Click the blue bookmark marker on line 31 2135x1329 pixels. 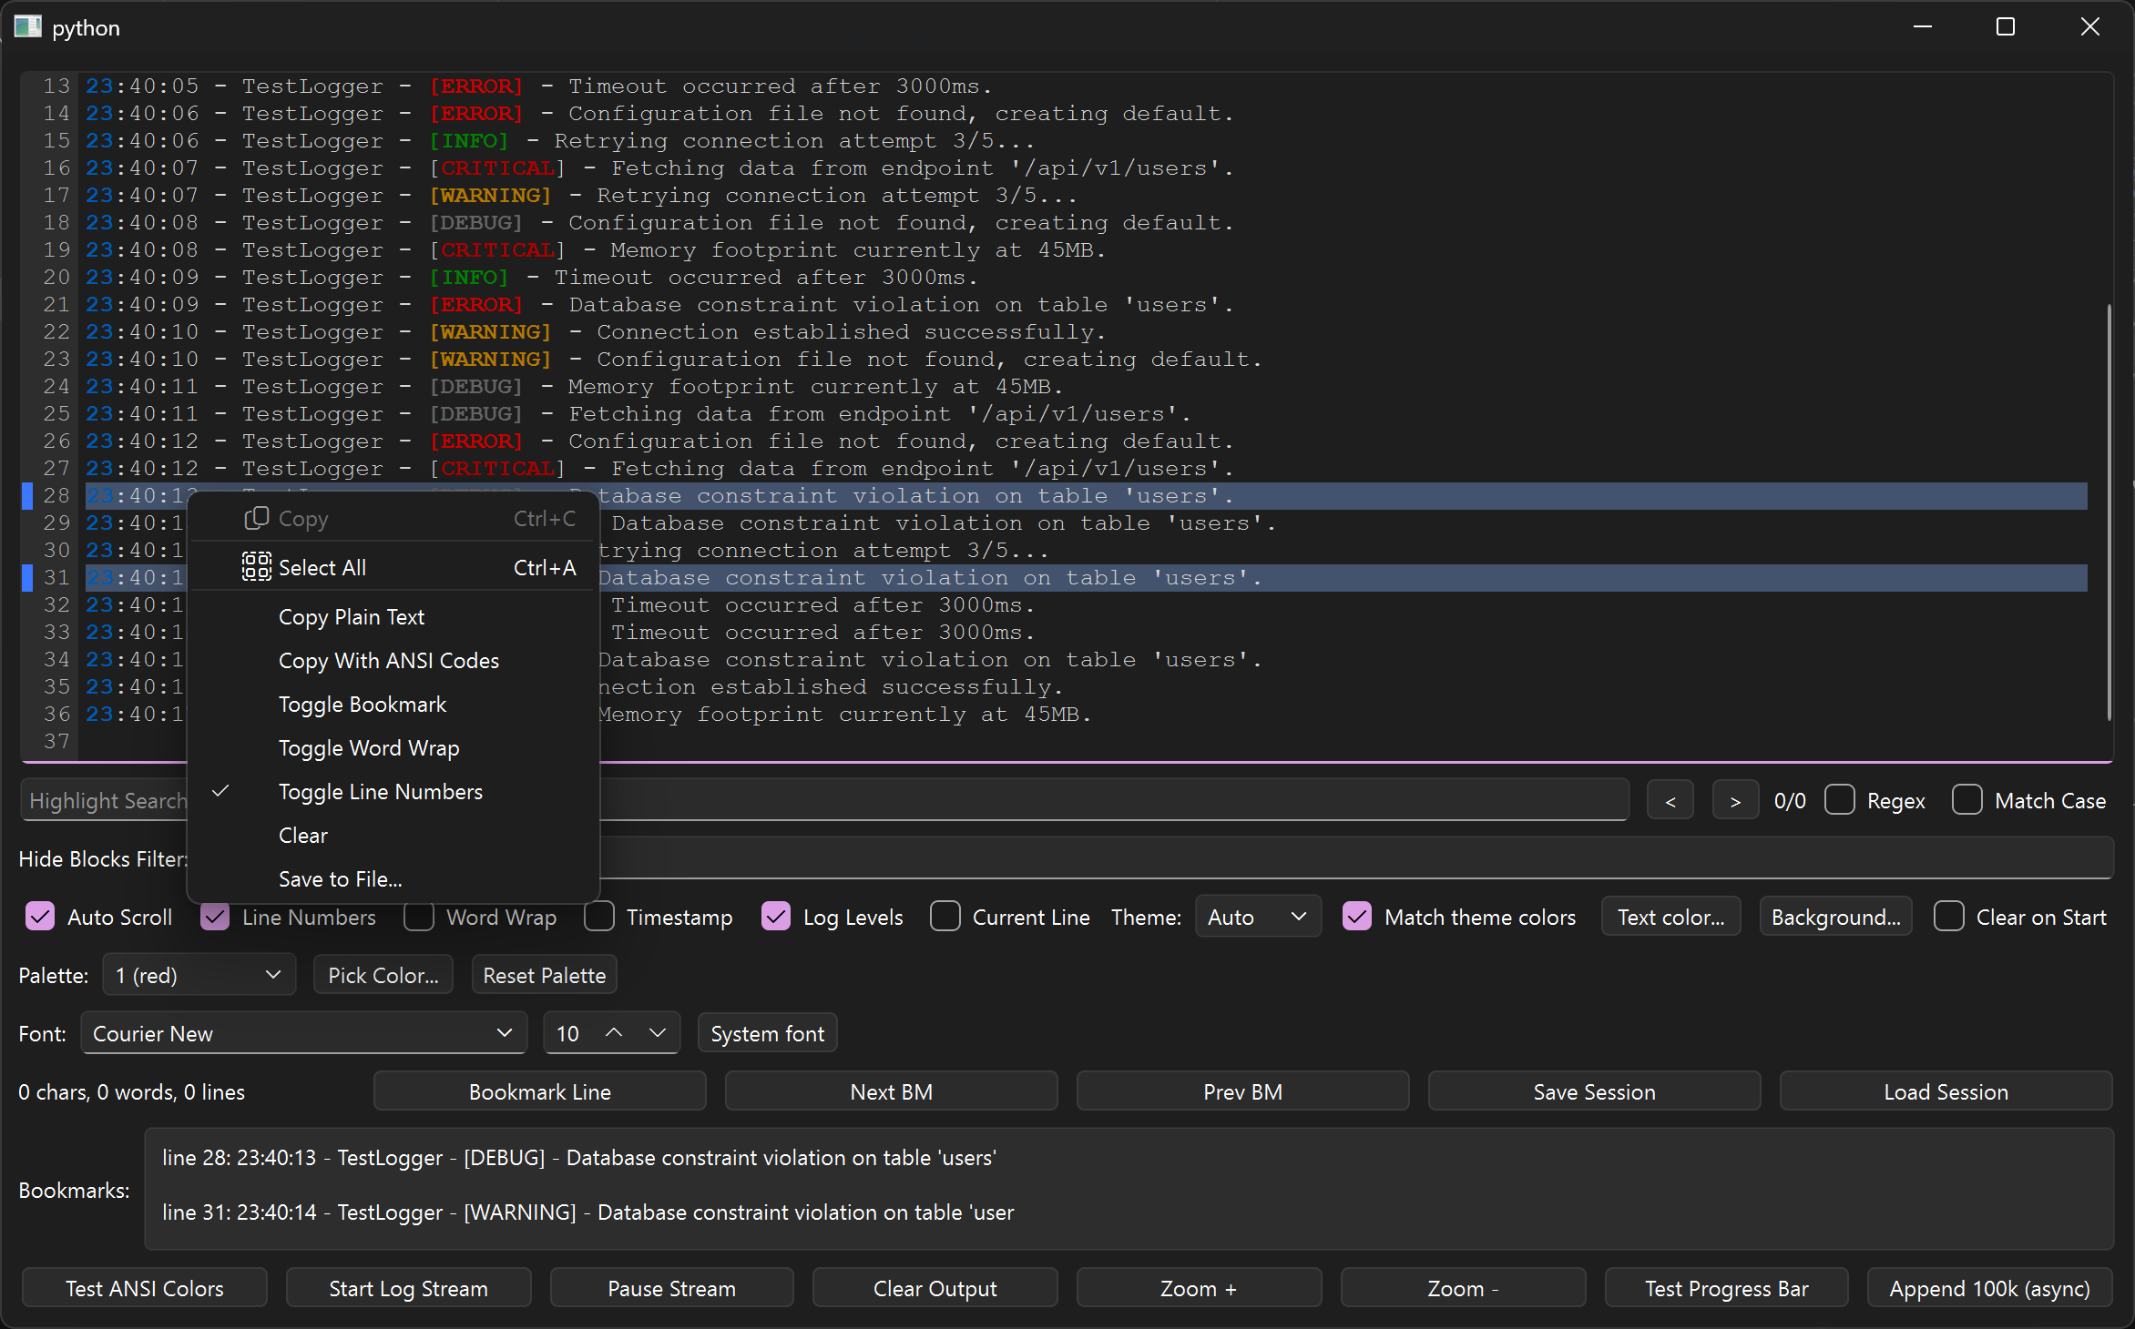tap(27, 577)
